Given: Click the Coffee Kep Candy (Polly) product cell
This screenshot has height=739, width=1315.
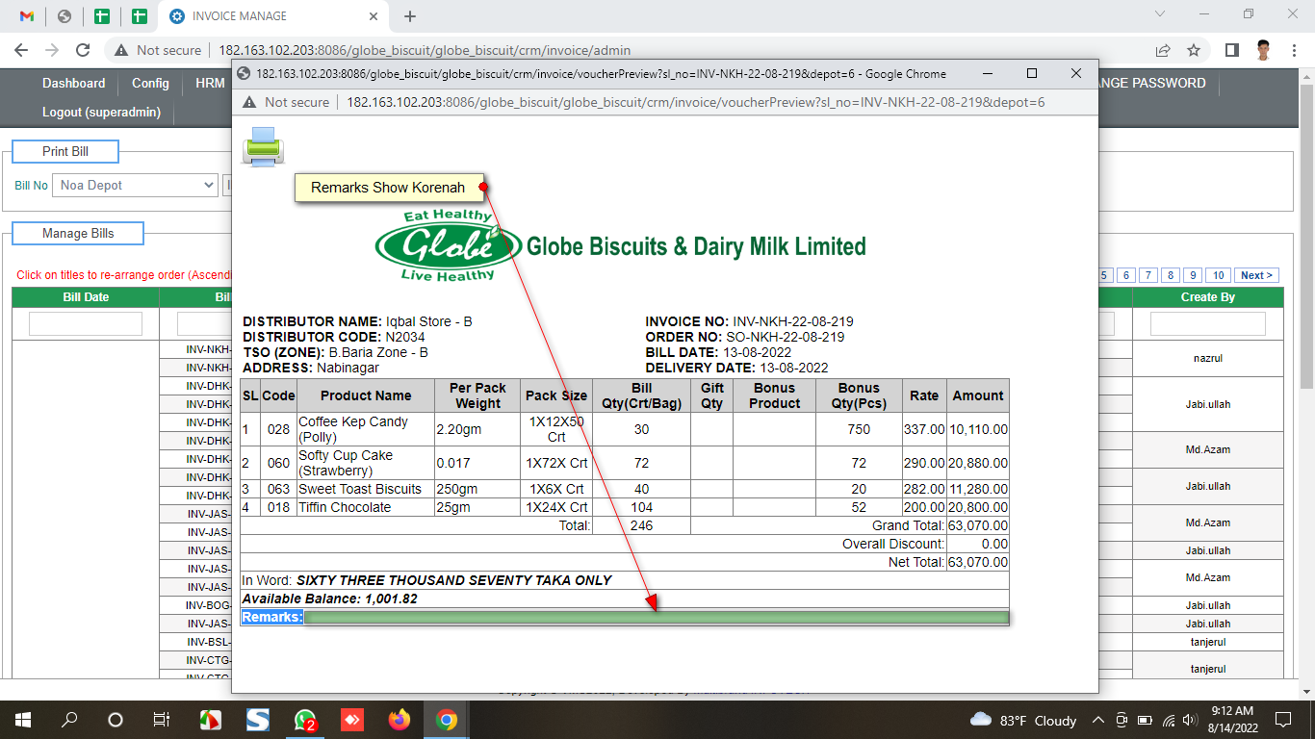Looking at the screenshot, I should 365,429.
